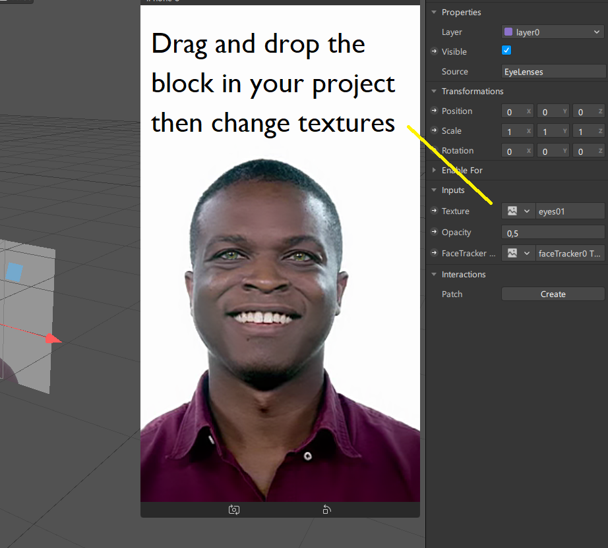This screenshot has height=548, width=608.
Task: Click the switch camera icon below preview
Action: point(234,510)
